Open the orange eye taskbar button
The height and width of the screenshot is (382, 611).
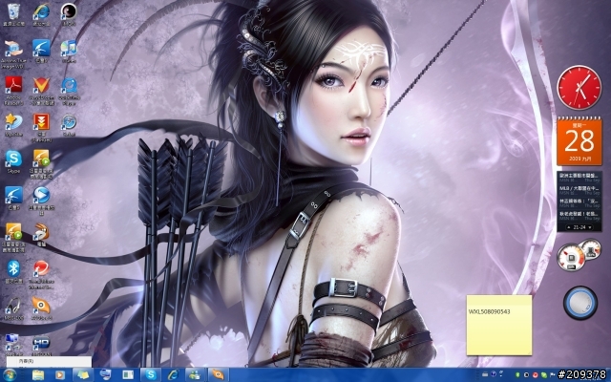pyautogui.click(x=218, y=375)
